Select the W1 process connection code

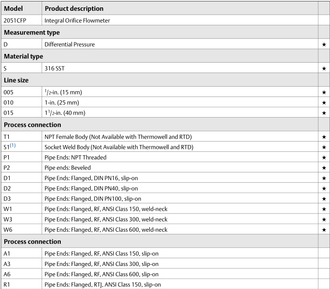(x=8, y=209)
